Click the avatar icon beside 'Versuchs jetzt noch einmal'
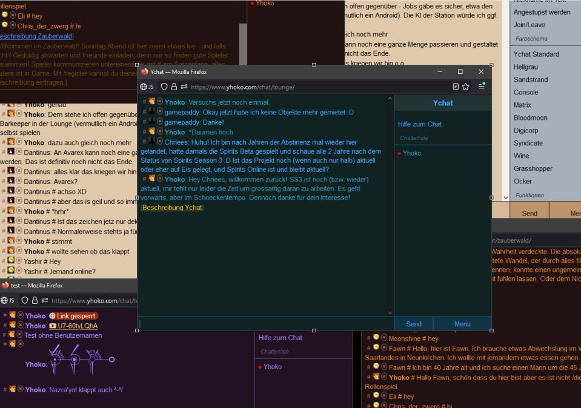Screen dimensions: 581x408 151,102
